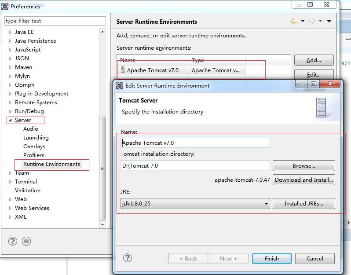Click the Edit Server Runtime Environment title icon

click(120, 86)
